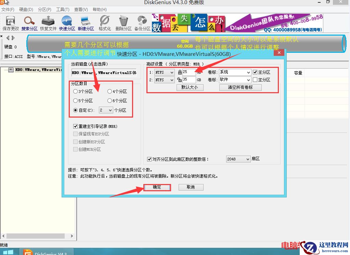This screenshot has width=350, height=255.
Task: Open the 查看(V) menu
Action: click(x=81, y=9)
